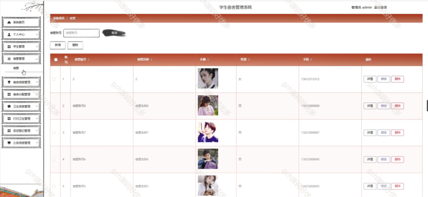Click the 新增 button
The width and height of the screenshot is (428, 197).
[x=58, y=45]
